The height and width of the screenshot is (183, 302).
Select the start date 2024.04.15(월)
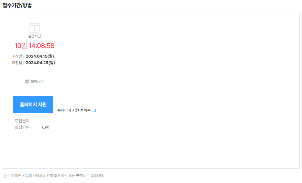coord(40,56)
